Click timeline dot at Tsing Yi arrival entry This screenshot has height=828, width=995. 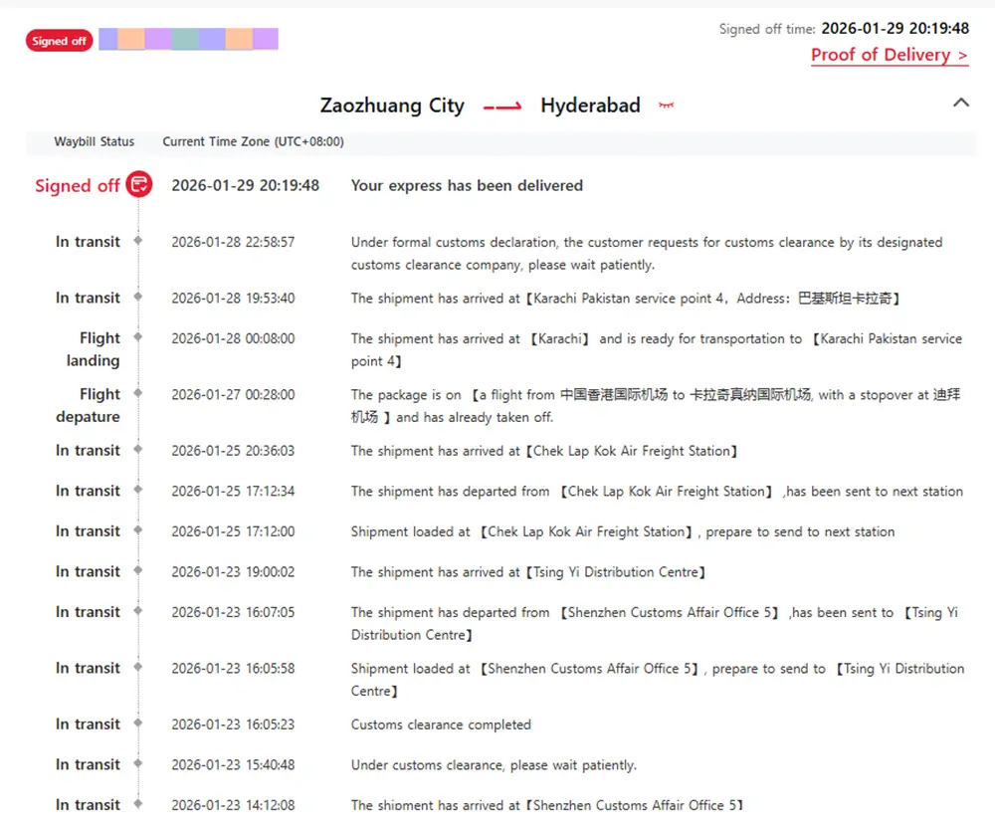tap(138, 571)
